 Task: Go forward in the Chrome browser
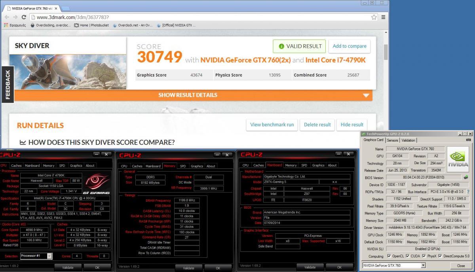click(15, 17)
